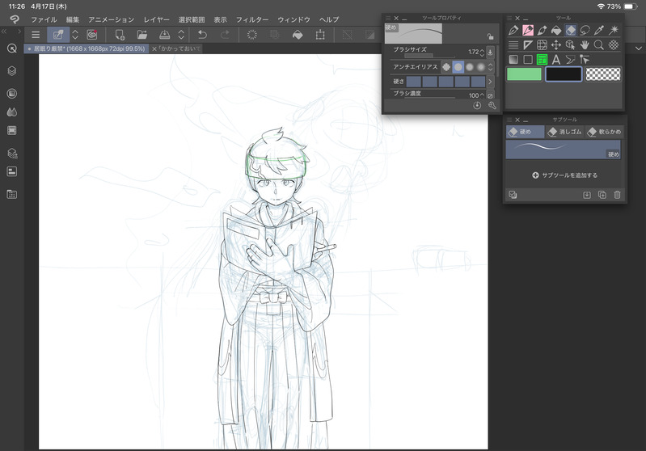Click the Undo arrow in command bar
This screenshot has width=646, height=451.
202,35
